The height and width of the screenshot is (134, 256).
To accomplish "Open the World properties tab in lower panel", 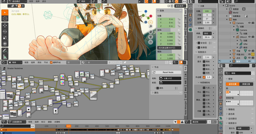I will [221, 97].
